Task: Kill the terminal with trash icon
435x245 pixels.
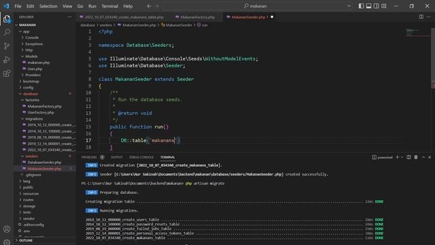Action: click(x=416, y=157)
